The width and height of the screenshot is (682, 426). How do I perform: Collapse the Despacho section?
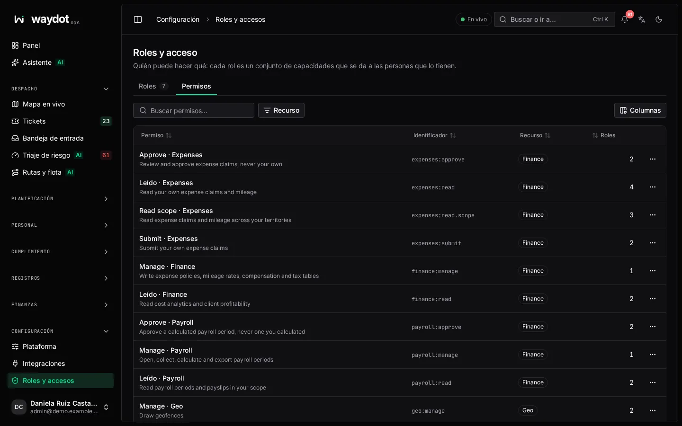pyautogui.click(x=61, y=89)
